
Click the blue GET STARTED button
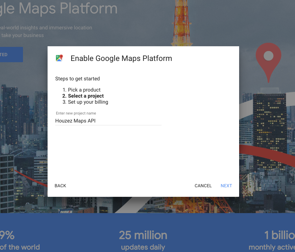click(x=11, y=55)
